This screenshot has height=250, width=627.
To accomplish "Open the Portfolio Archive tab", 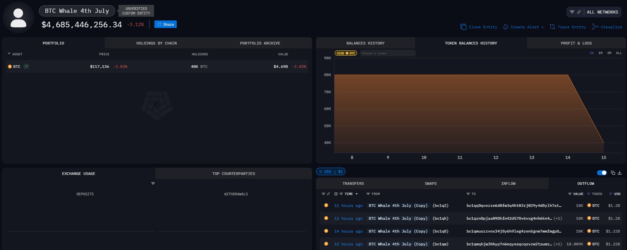I will point(260,43).
